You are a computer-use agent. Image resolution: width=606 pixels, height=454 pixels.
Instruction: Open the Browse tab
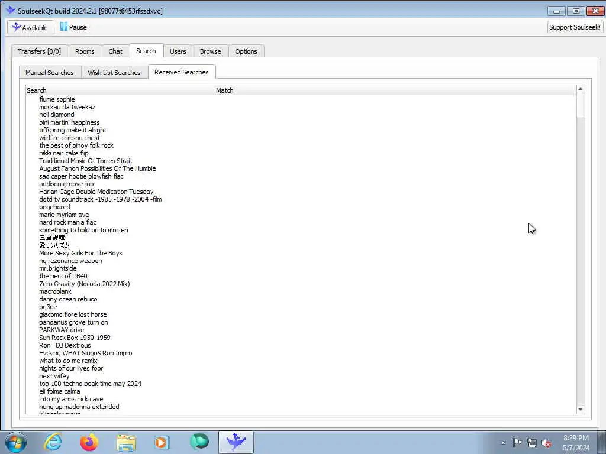click(x=211, y=51)
